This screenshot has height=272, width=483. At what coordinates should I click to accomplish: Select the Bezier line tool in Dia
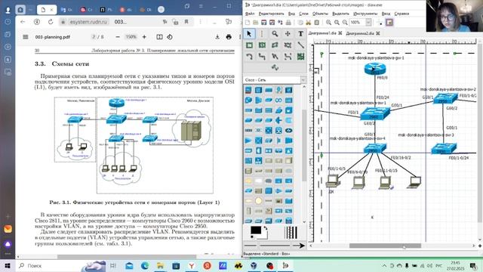[x=288, y=57]
